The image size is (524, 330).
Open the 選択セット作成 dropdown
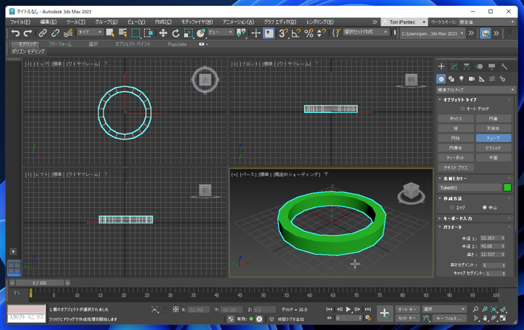pos(365,32)
